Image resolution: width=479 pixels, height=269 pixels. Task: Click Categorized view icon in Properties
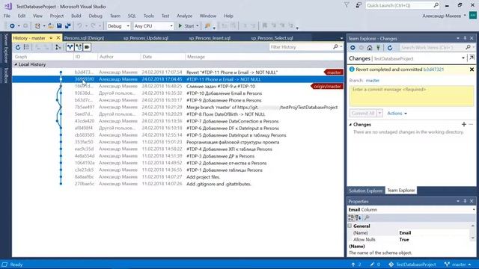pyautogui.click(x=351, y=217)
